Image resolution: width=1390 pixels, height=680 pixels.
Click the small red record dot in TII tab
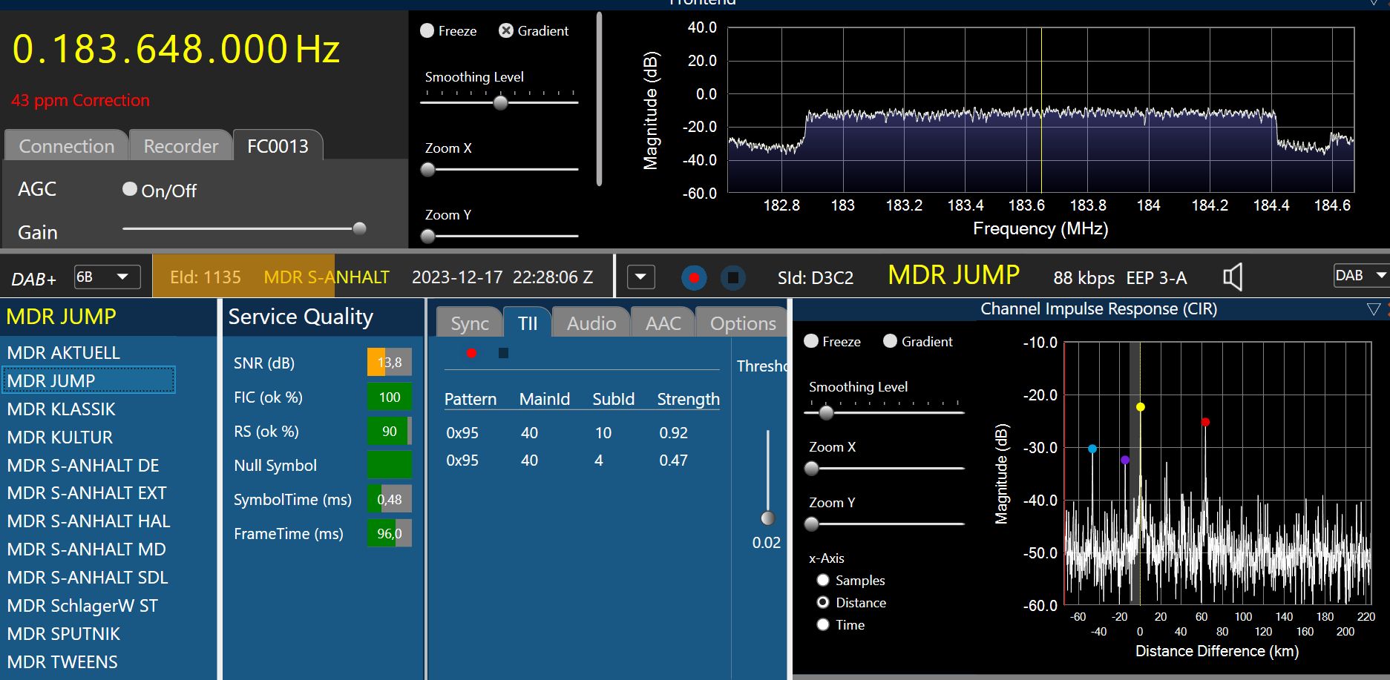pyautogui.click(x=471, y=353)
